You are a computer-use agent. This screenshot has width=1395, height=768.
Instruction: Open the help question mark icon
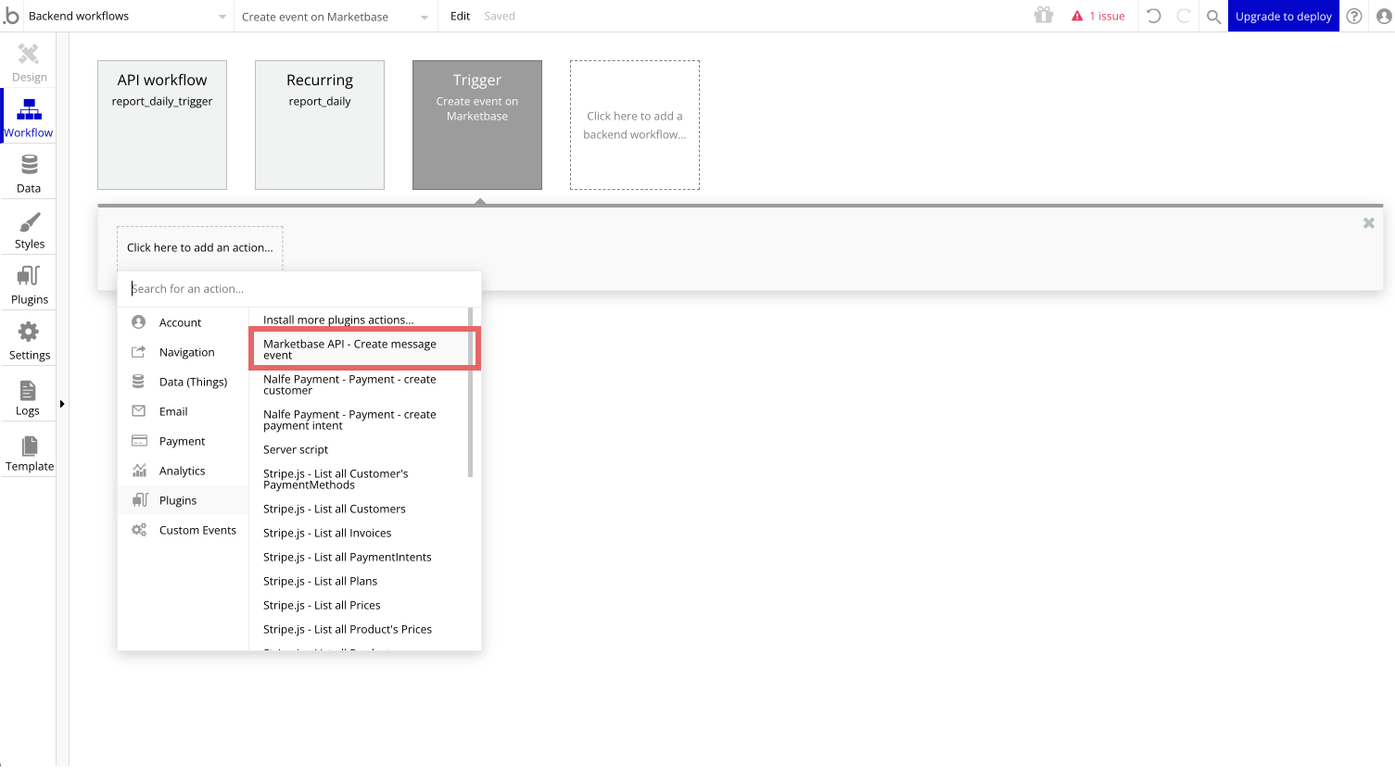coord(1354,16)
